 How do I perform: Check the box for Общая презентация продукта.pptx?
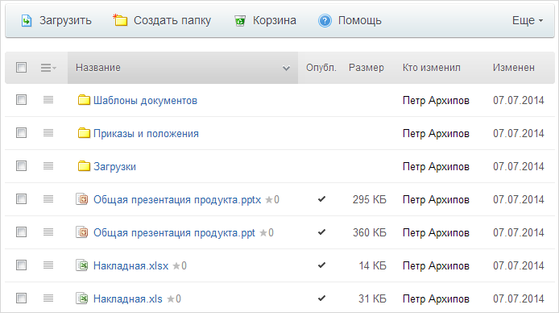click(x=22, y=198)
